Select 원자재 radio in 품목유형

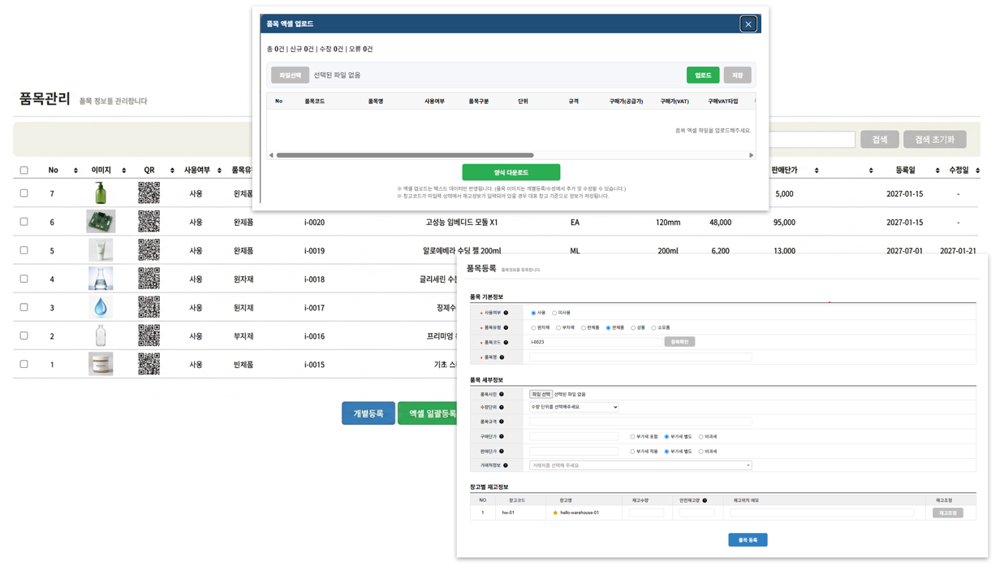pos(533,328)
